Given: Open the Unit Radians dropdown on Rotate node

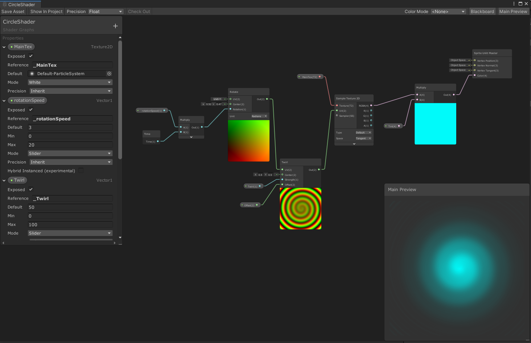Looking at the screenshot, I should pos(259,116).
